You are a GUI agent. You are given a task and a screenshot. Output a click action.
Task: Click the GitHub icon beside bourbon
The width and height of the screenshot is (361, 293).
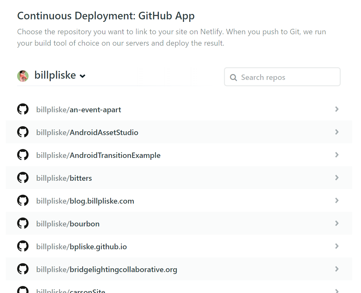(x=23, y=223)
